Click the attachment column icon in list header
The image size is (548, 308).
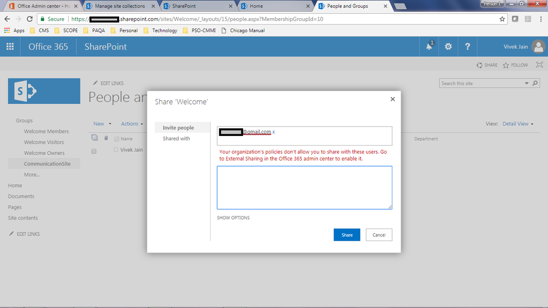coord(106,138)
